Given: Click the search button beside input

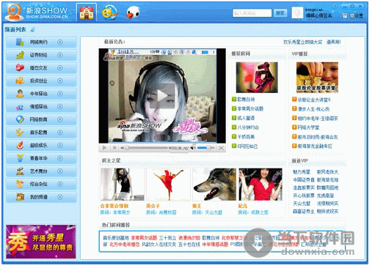Looking at the screenshot, I should point(280,13).
